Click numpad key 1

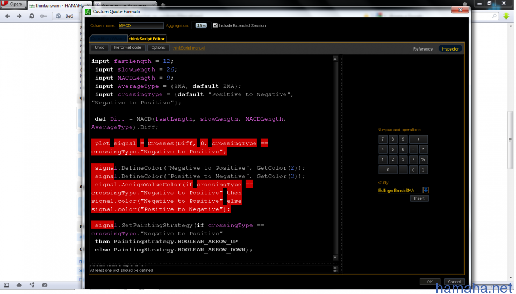pos(382,159)
